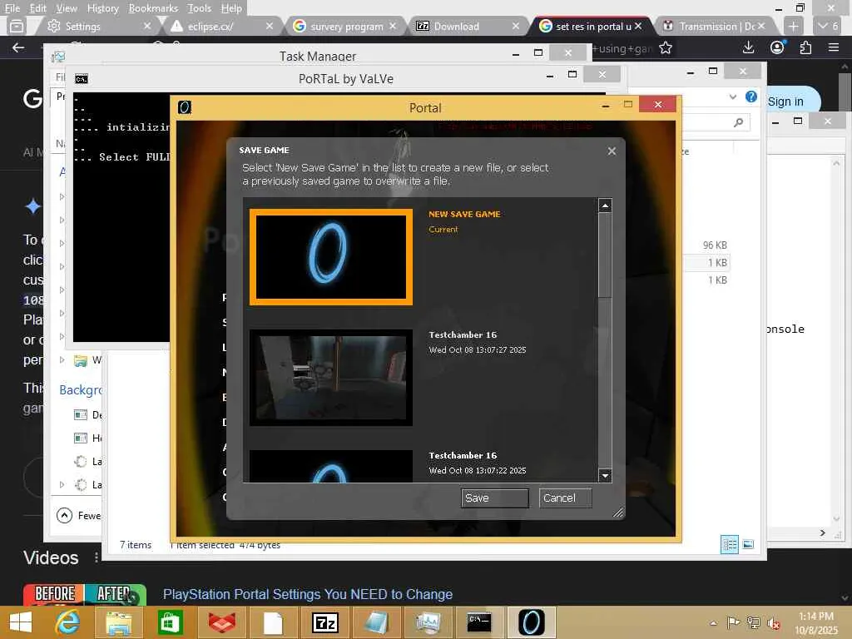852x639 pixels.
Task: Open the 7-Zip taskbar icon
Action: [x=325, y=622]
